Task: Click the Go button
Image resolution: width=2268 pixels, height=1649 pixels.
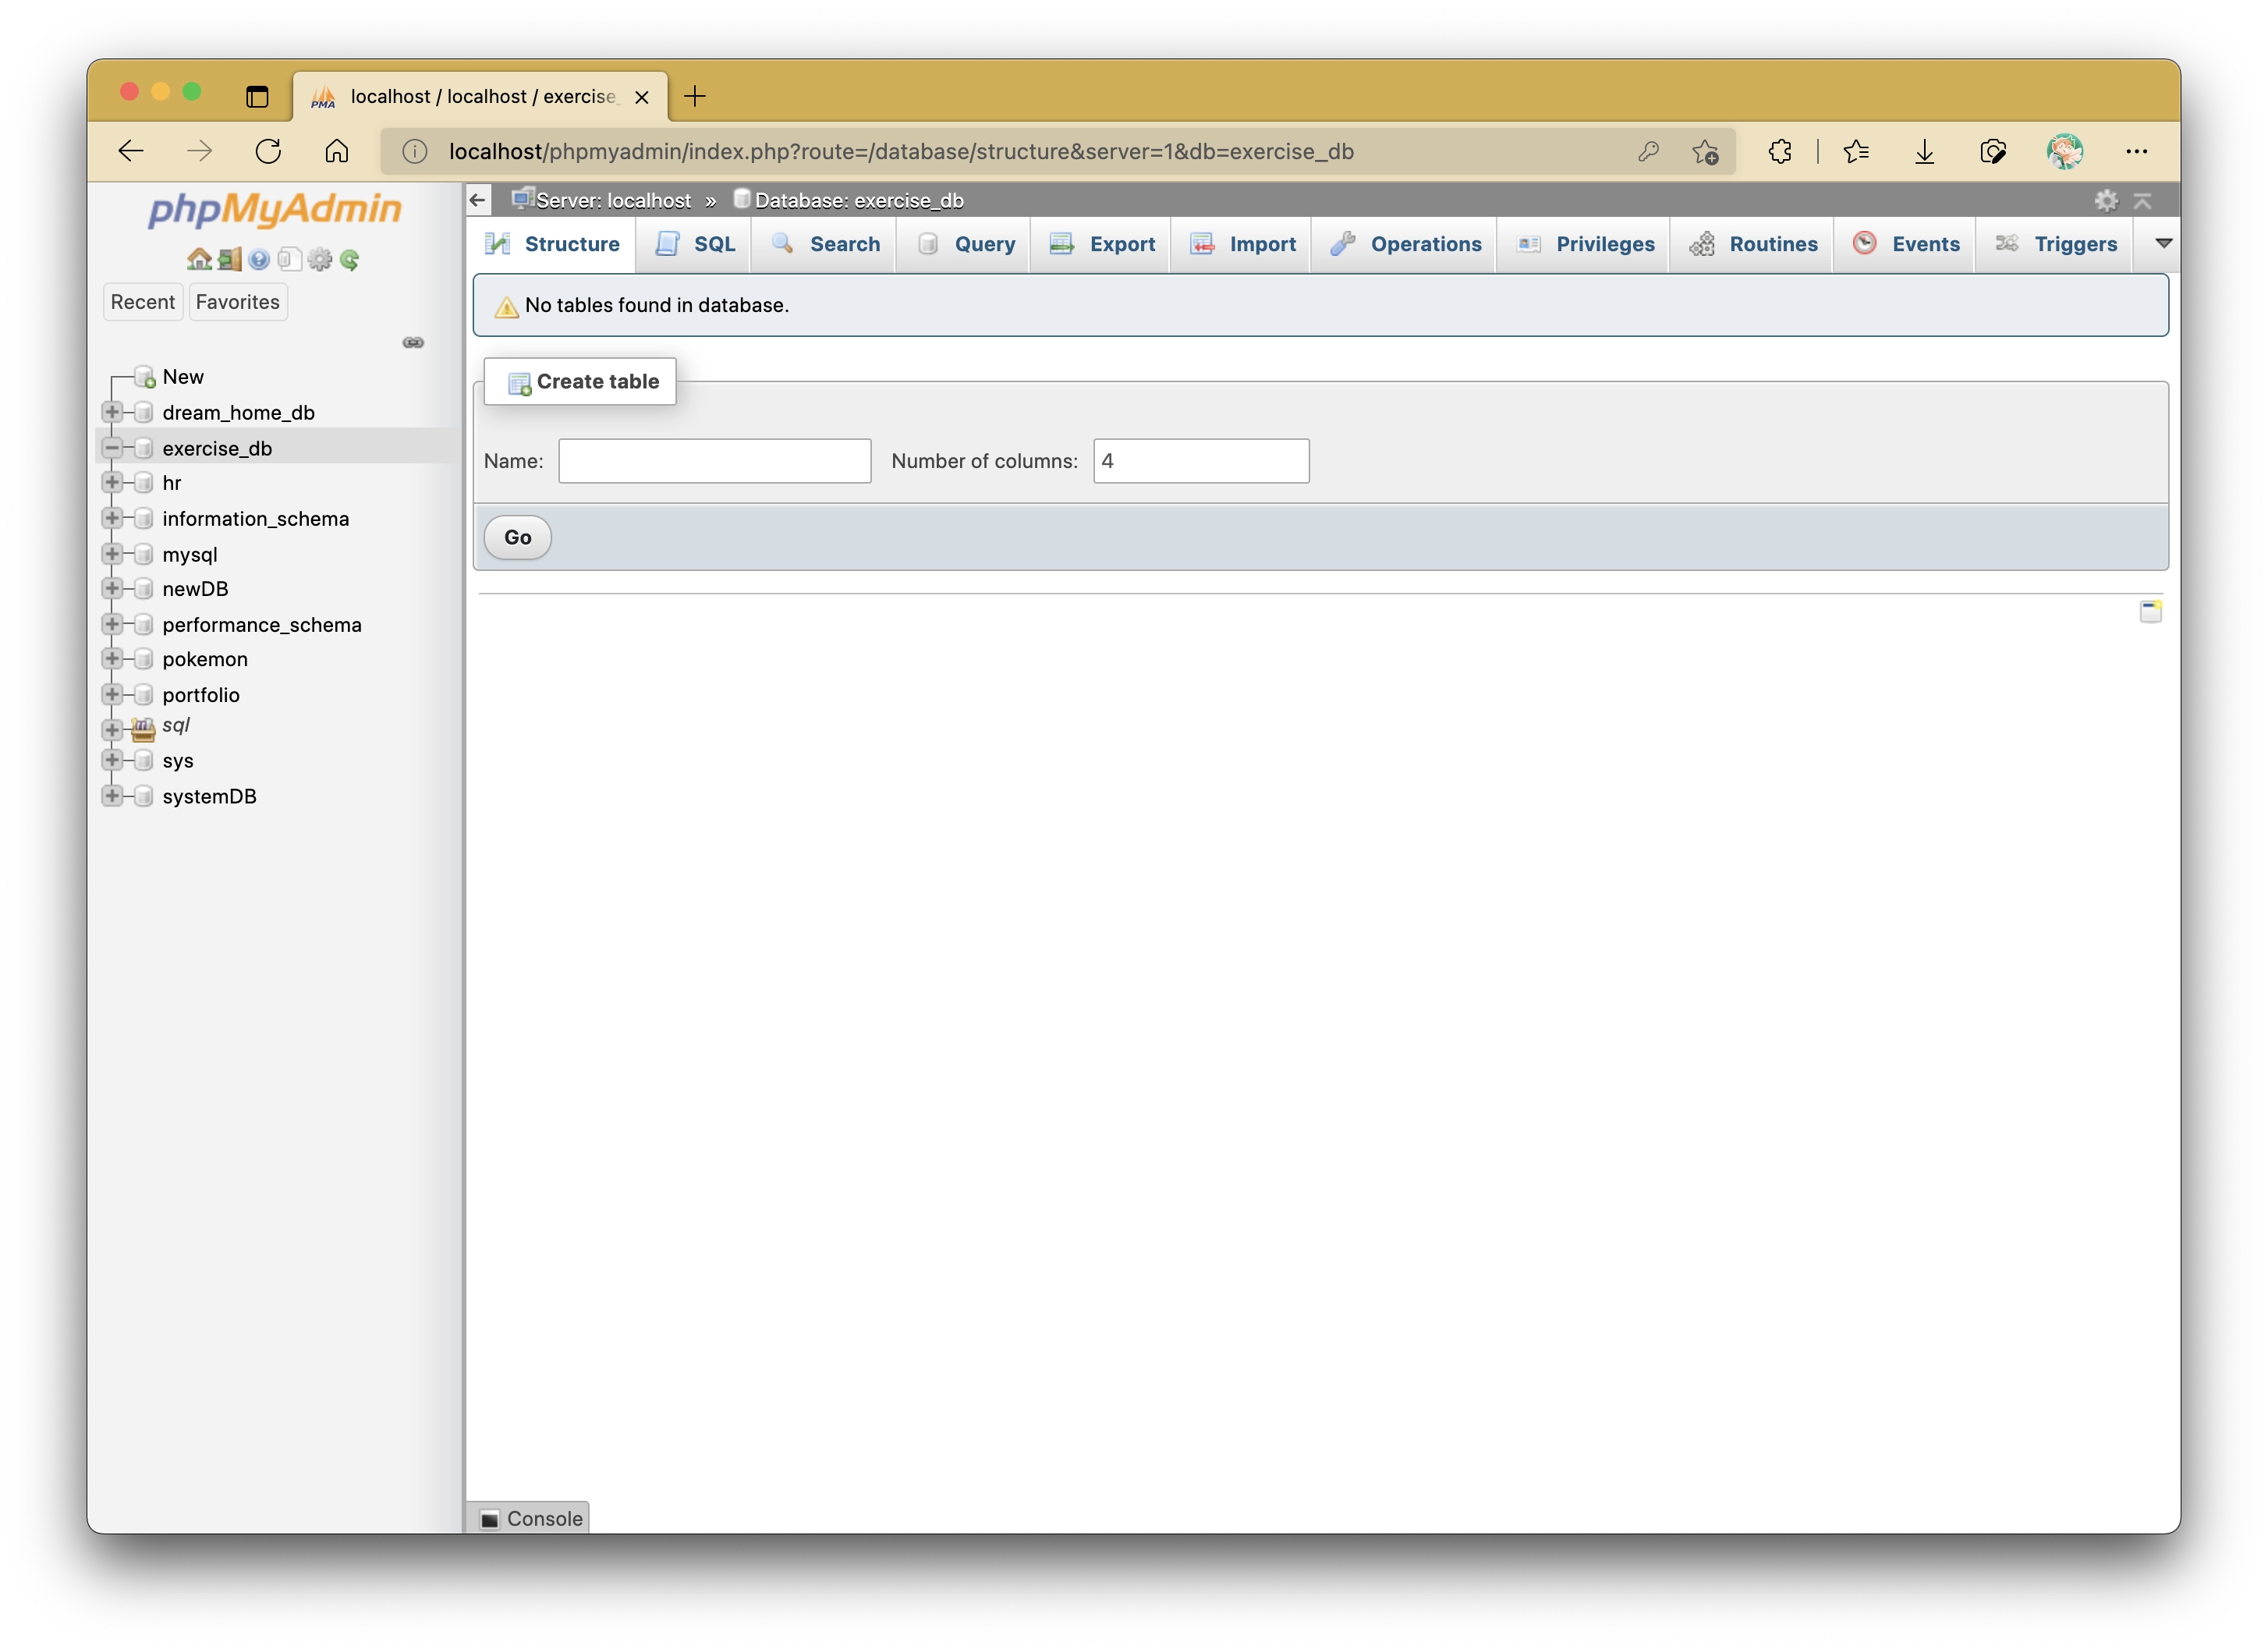Action: (x=517, y=538)
